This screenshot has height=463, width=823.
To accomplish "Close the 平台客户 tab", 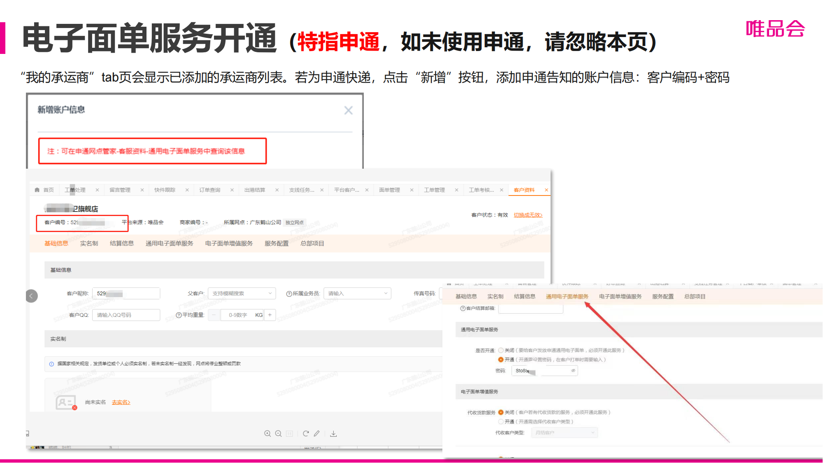I will [367, 190].
